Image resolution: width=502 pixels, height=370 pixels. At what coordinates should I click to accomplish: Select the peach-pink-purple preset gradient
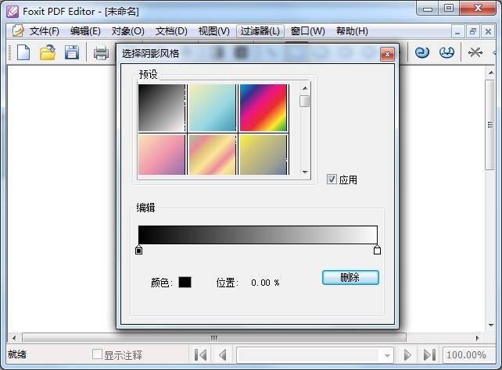pyautogui.click(x=162, y=155)
